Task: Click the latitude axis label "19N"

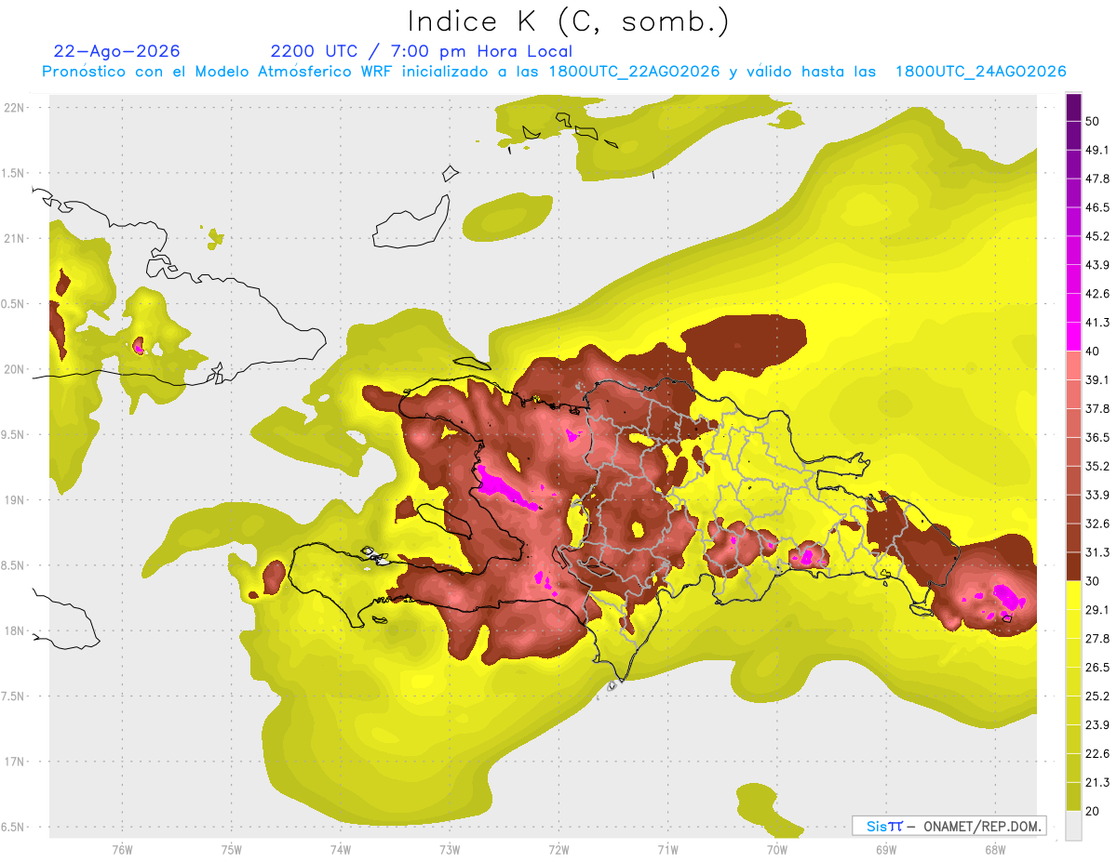Action: click(x=15, y=499)
